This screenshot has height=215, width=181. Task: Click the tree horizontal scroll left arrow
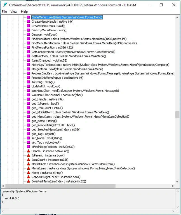(x=3, y=186)
